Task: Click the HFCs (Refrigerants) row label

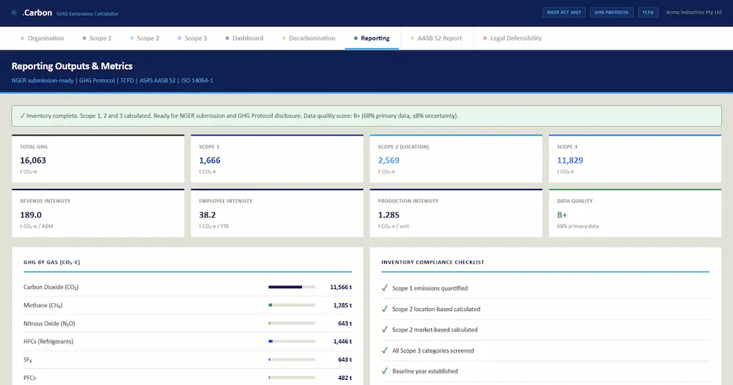Action: pos(48,342)
